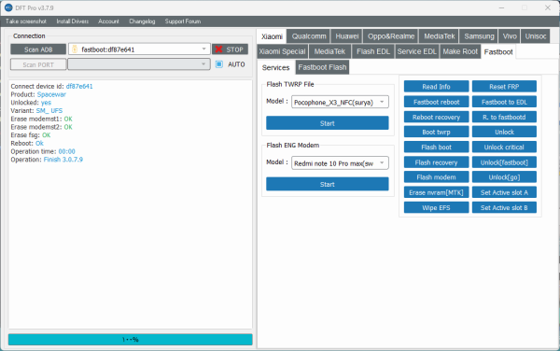560x351 pixels.
Task: Open the fastboot device dropdown
Action: [x=139, y=49]
